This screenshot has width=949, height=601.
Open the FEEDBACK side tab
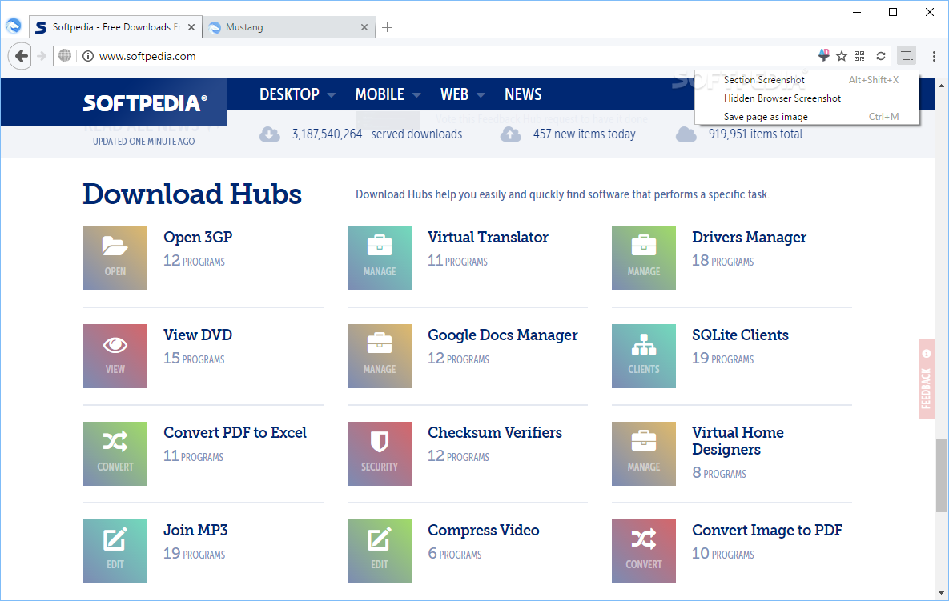pos(926,379)
